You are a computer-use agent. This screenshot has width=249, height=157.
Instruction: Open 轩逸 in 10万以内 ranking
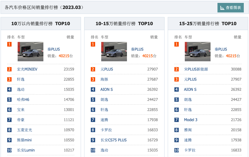(x=21, y=80)
